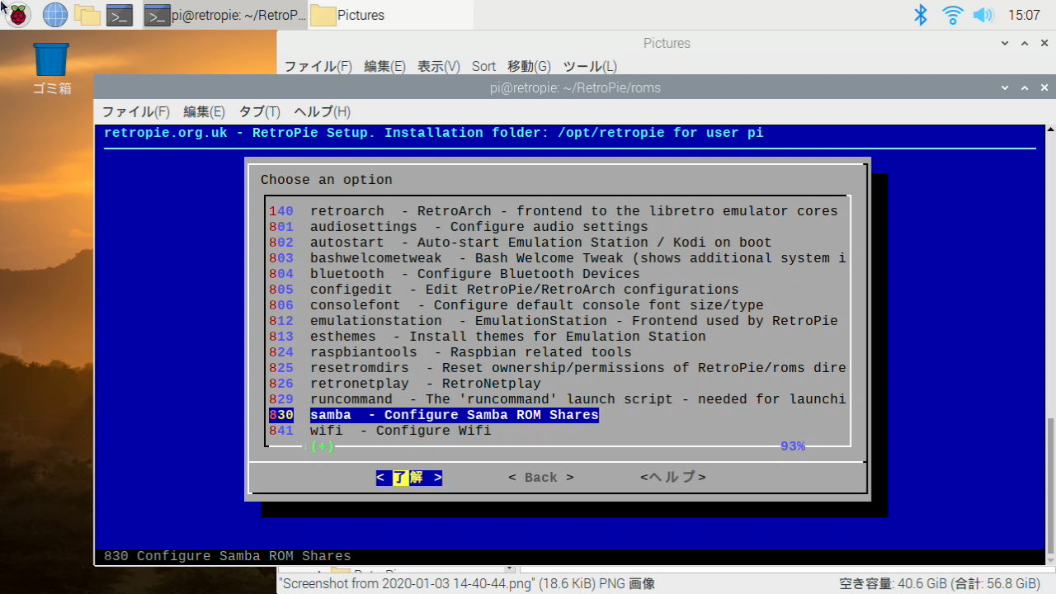Image resolution: width=1056 pixels, height=594 pixels.
Task: Switch to the pi@retropie terminal taskbar entry
Action: [224, 15]
